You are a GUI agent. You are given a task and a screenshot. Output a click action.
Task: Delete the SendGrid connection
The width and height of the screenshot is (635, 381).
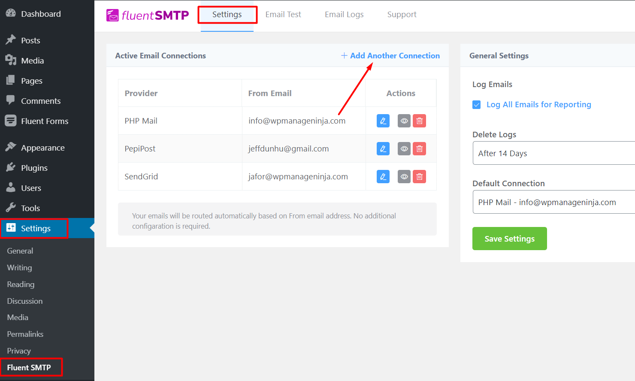click(x=420, y=177)
